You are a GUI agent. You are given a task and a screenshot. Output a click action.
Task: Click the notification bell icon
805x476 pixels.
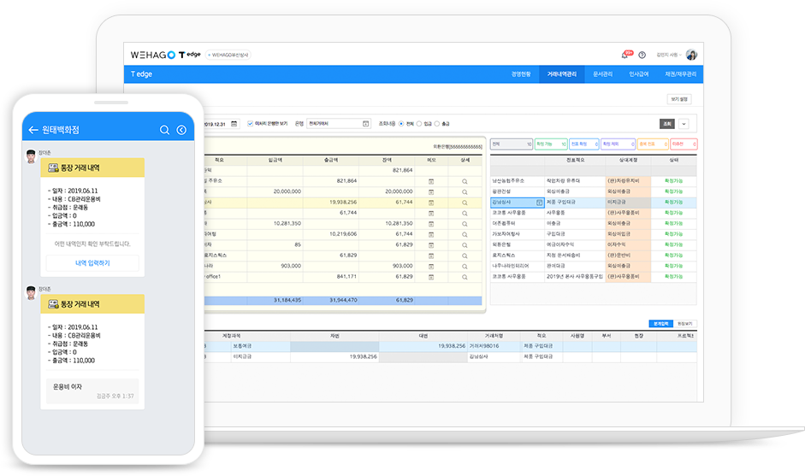tap(626, 55)
